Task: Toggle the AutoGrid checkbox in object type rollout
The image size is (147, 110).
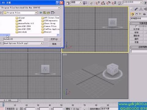Action: 136,26
